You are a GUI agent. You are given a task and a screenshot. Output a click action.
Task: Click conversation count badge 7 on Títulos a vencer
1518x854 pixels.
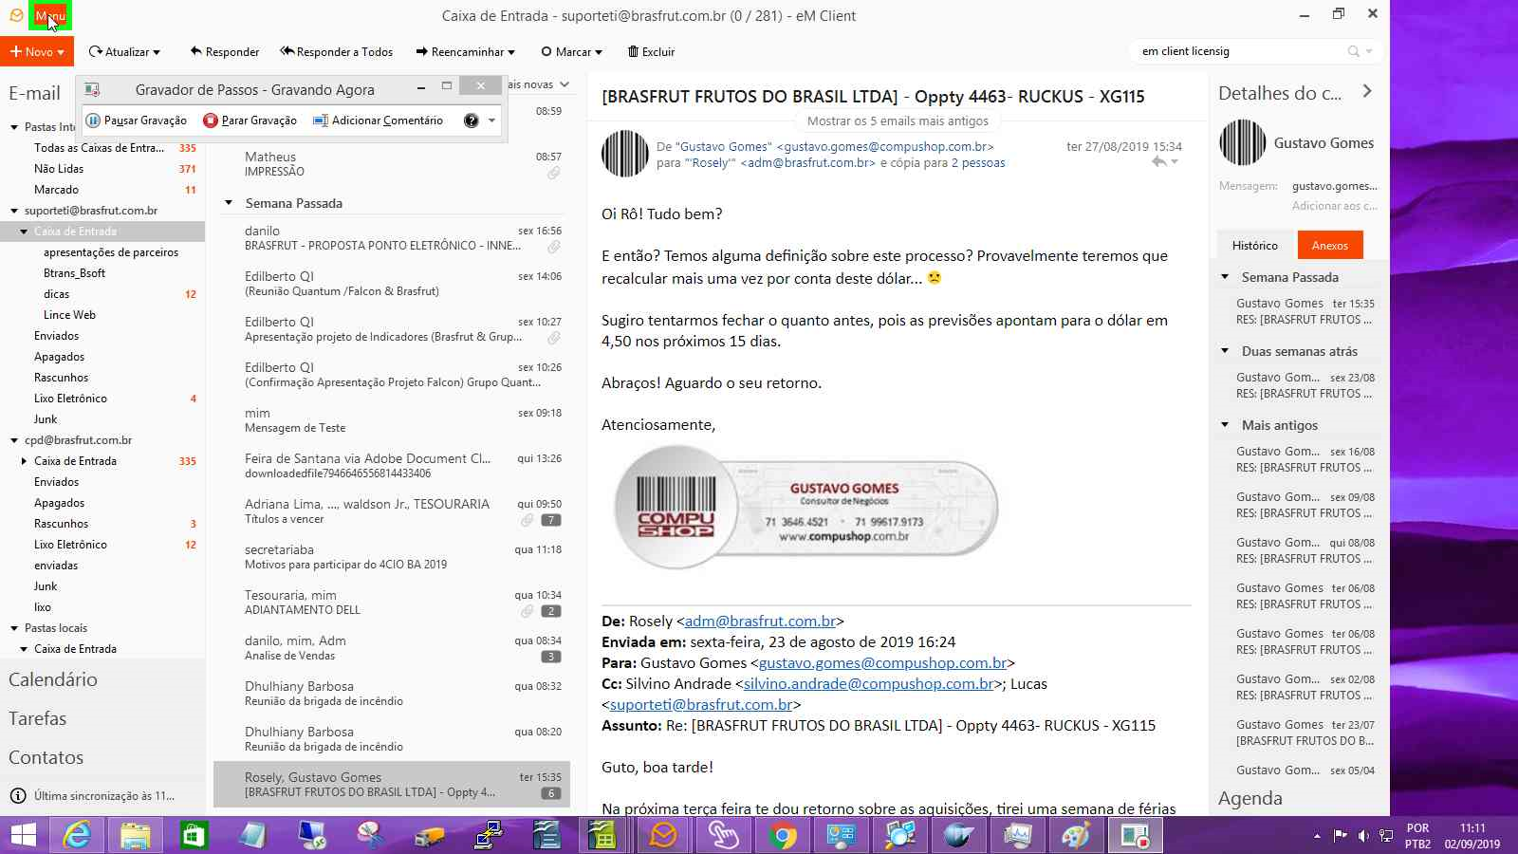pyautogui.click(x=551, y=520)
